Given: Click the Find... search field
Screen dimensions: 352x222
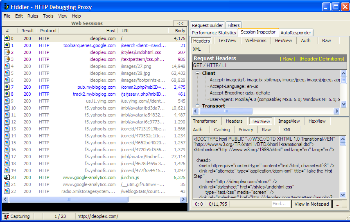Looking at the screenshot, I should click(x=280, y=204).
